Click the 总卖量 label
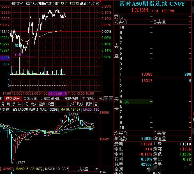The height and width of the screenshot is (174, 194). point(159,22)
